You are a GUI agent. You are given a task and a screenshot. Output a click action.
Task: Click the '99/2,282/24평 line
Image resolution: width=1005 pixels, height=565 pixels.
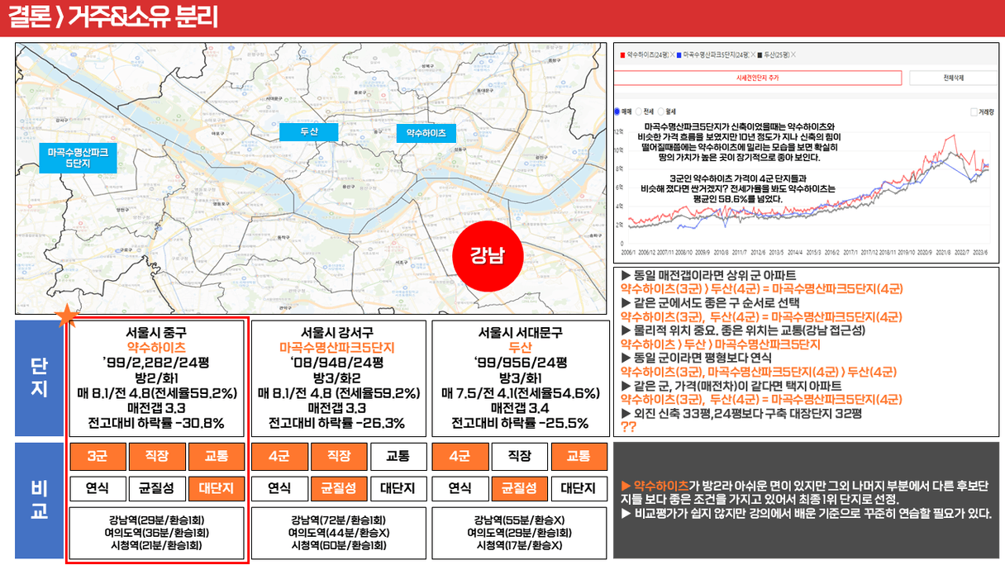pyautogui.click(x=156, y=363)
